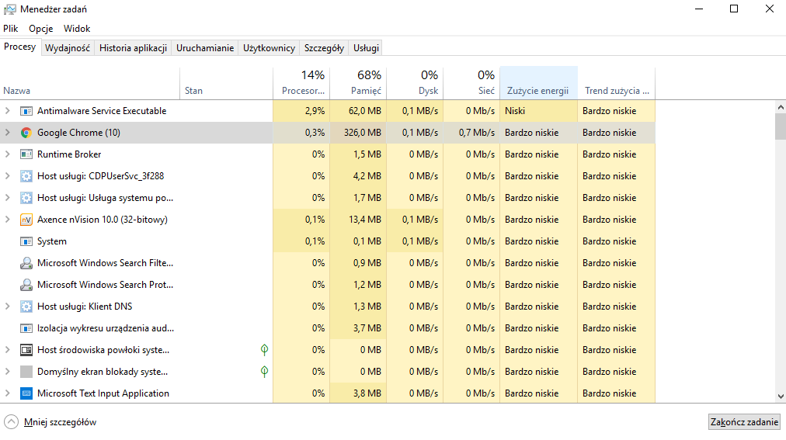
Task: Expand the Google Chrome (10) process group
Action: 8,133
